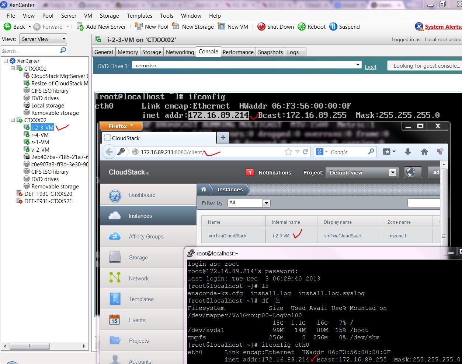
Task: Click the Back navigation arrow icon
Action: [7, 26]
